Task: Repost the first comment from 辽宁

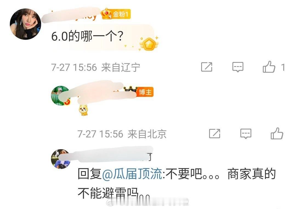Action: (x=207, y=67)
